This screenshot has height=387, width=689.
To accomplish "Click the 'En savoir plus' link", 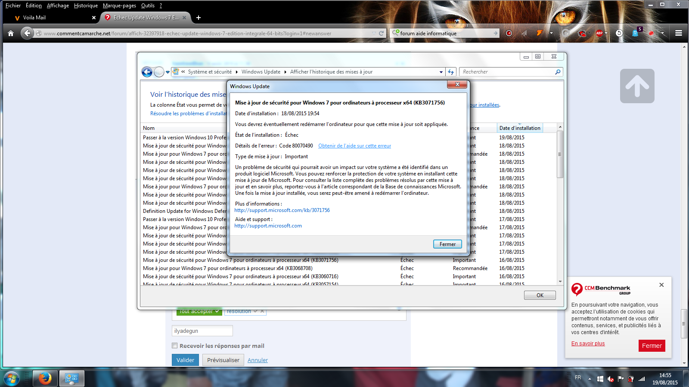I will click(x=588, y=344).
